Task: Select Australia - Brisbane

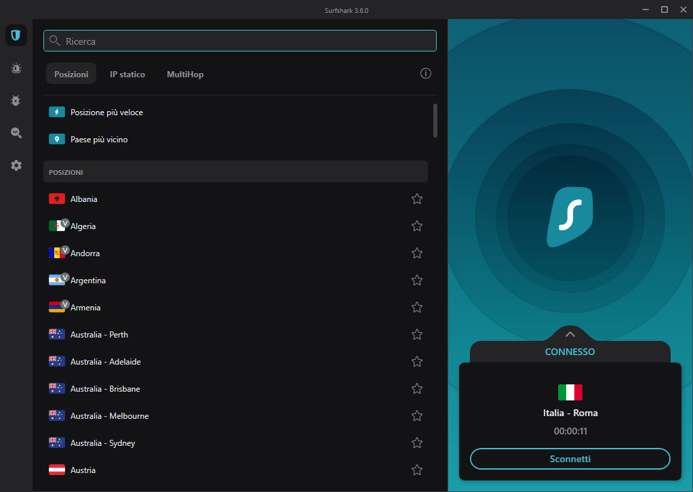Action: click(235, 389)
